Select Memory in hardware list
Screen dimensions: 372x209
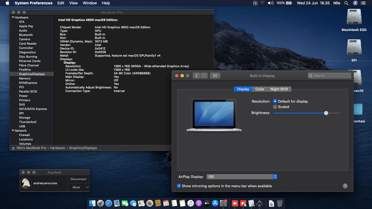(x=25, y=78)
